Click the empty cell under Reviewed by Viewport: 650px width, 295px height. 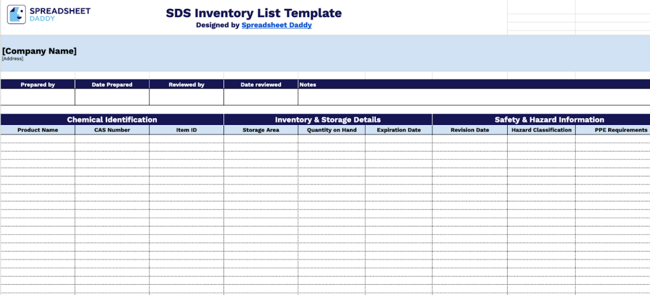(187, 97)
